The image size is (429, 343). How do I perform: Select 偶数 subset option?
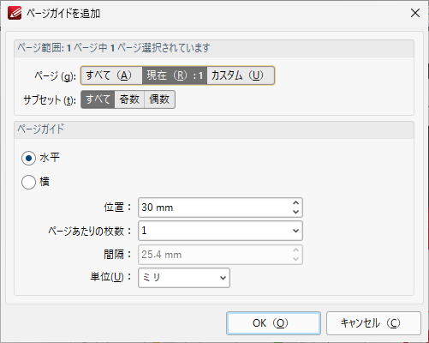coord(159,99)
